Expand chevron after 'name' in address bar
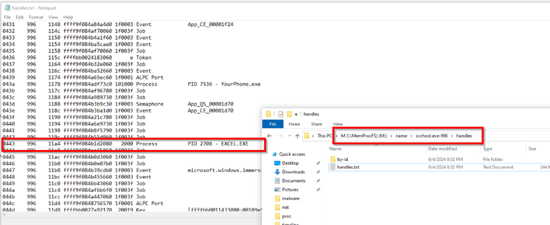Screen dimensions: 550x225 tap(411, 136)
